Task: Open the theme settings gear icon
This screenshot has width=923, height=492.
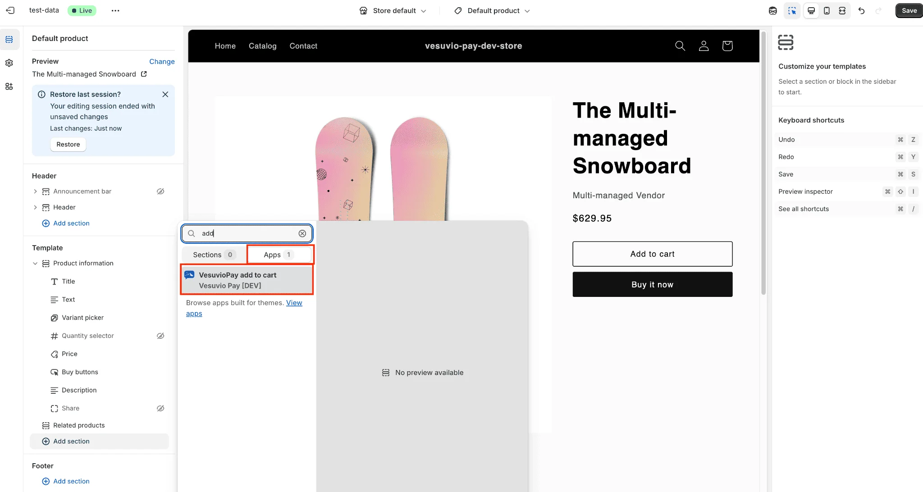Action: click(9, 63)
